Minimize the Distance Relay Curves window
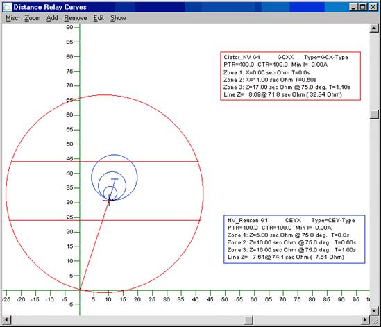Image resolution: width=381 pixels, height=327 pixels. (x=353, y=7)
